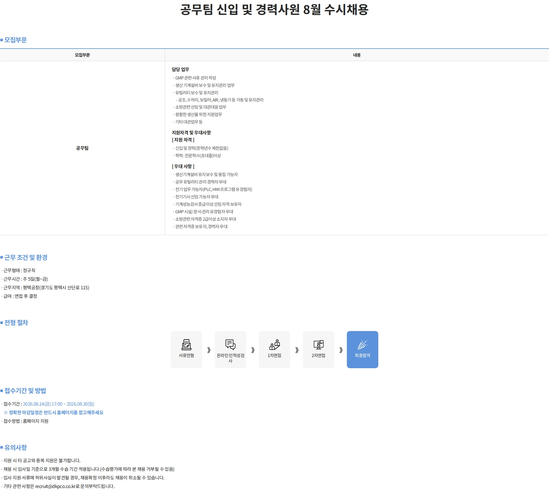
Task: Click the arrow before 최종합격
Action: pos(341,350)
